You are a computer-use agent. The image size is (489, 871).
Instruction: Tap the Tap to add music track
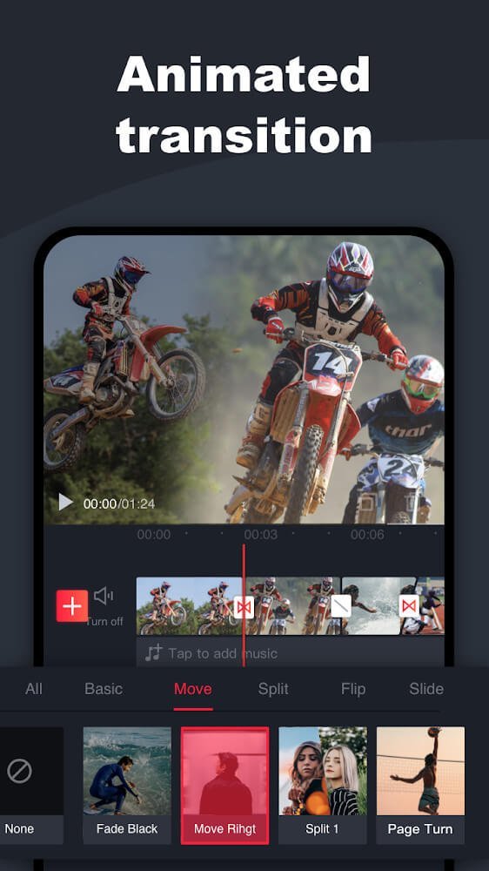[x=291, y=652]
